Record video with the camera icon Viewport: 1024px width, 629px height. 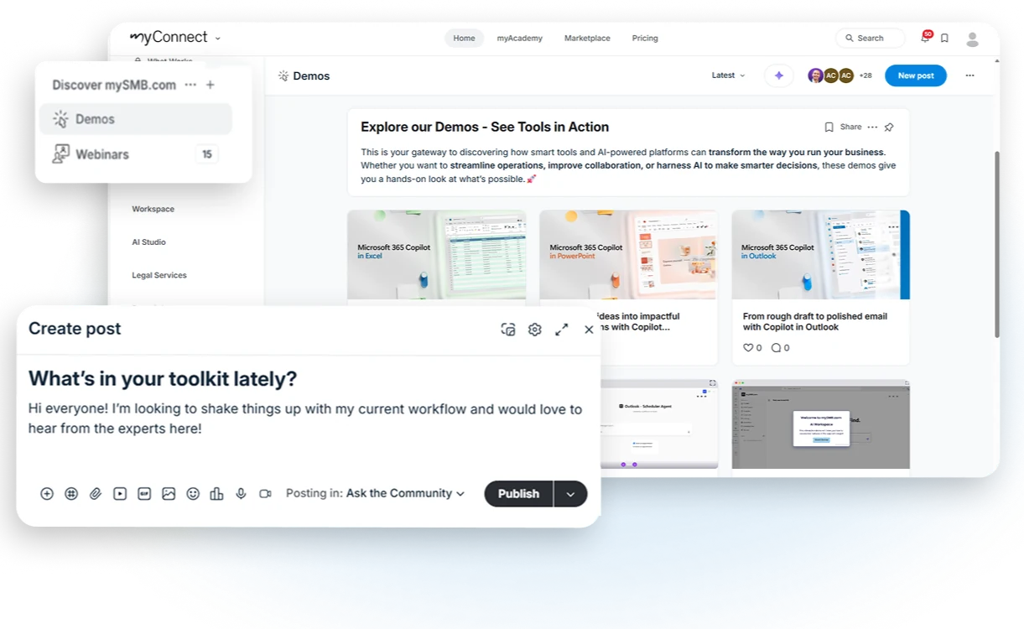pyautogui.click(x=265, y=494)
